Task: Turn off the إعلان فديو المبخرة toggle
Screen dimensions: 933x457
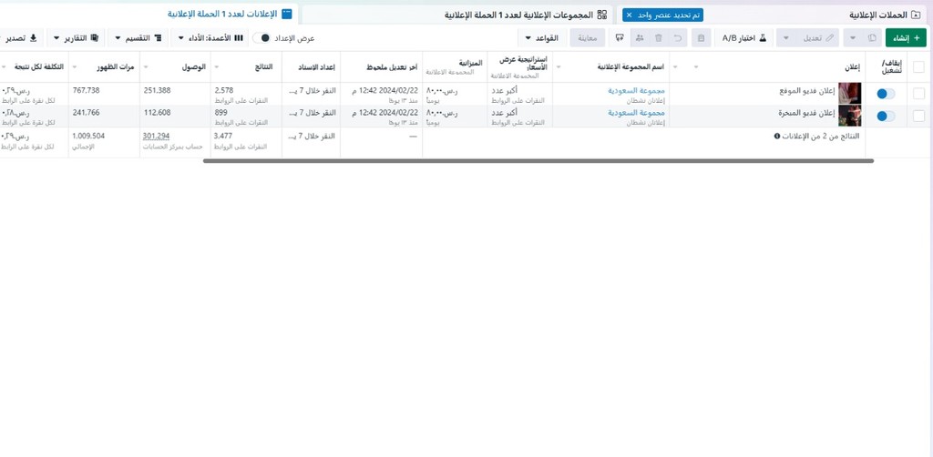Action: tap(886, 116)
